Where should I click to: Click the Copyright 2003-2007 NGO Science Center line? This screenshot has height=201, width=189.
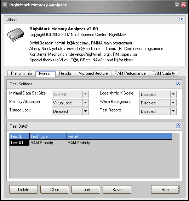point(79,35)
